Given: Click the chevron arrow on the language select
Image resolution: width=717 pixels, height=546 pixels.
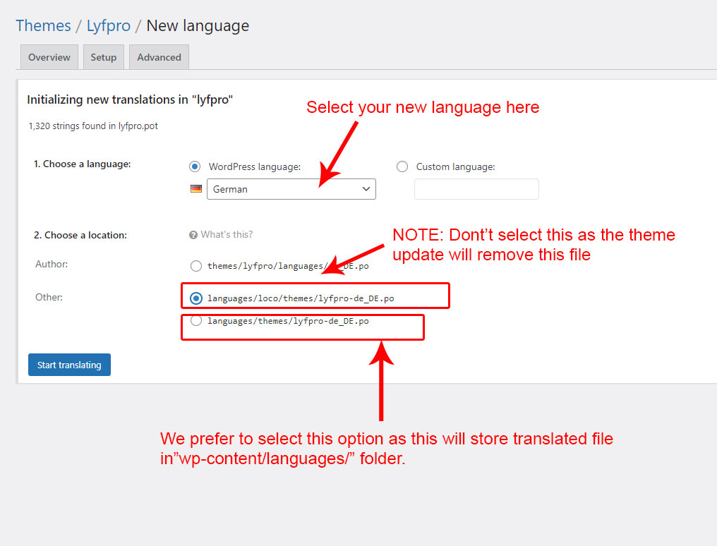Looking at the screenshot, I should 366,189.
